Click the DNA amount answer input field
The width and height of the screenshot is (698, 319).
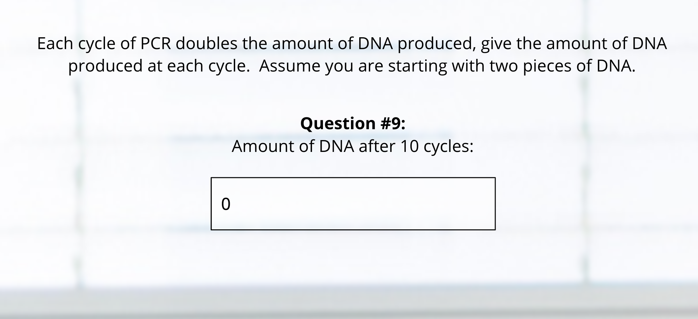click(x=353, y=204)
